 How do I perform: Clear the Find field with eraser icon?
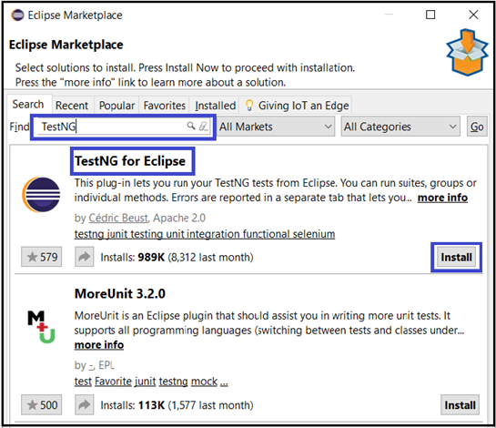click(x=203, y=126)
